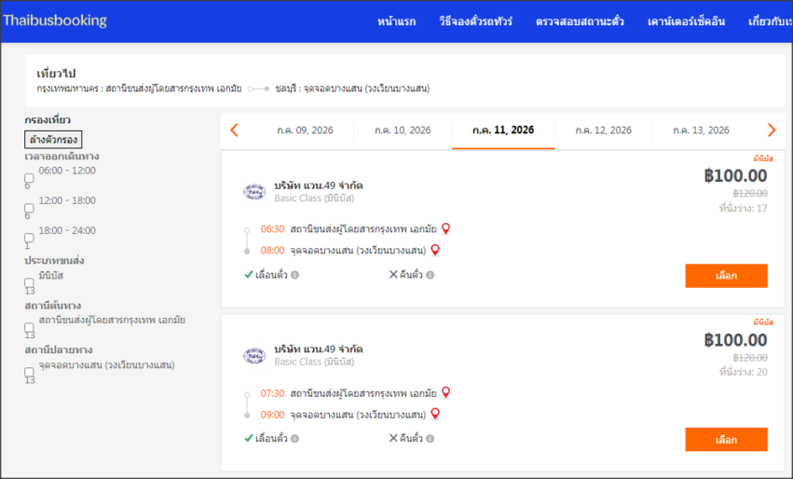
Task: Click ฿100.00 price of the 07:30 trip
Action: click(736, 340)
